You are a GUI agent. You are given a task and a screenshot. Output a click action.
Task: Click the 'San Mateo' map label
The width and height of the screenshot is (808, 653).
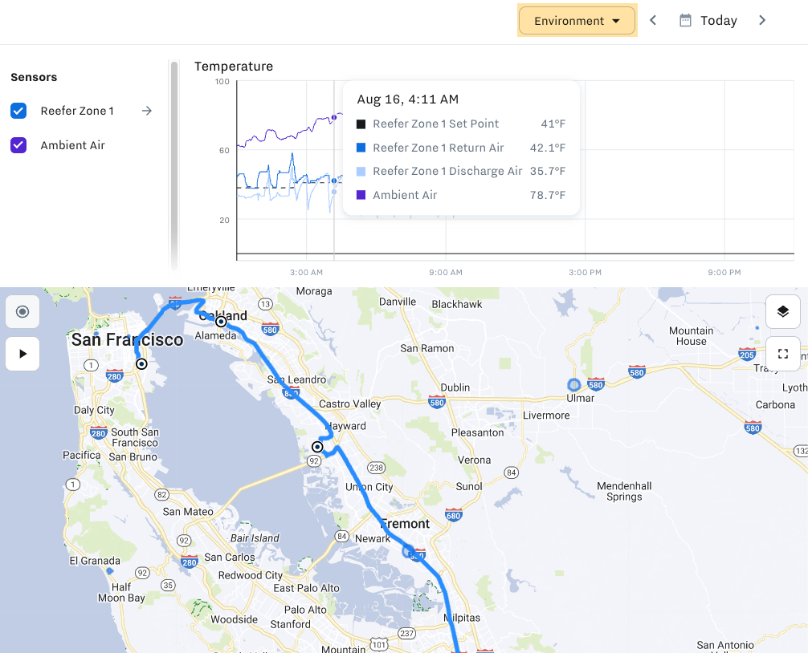click(188, 512)
